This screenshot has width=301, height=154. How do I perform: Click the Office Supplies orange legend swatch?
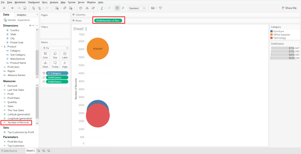271,34
